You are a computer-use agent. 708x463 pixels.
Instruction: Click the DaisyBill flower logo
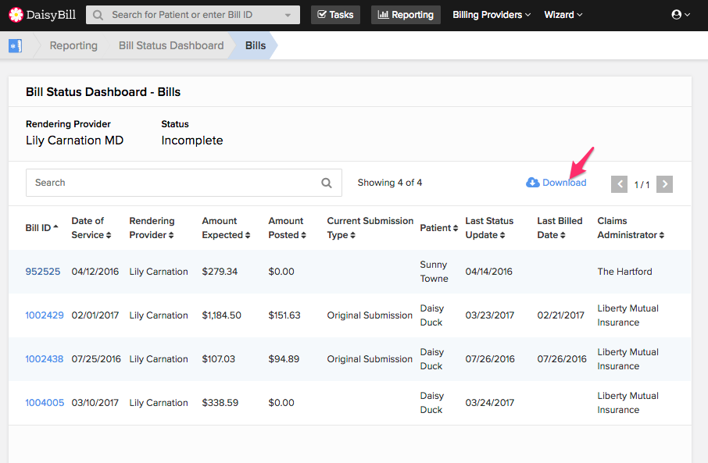pyautogui.click(x=16, y=15)
